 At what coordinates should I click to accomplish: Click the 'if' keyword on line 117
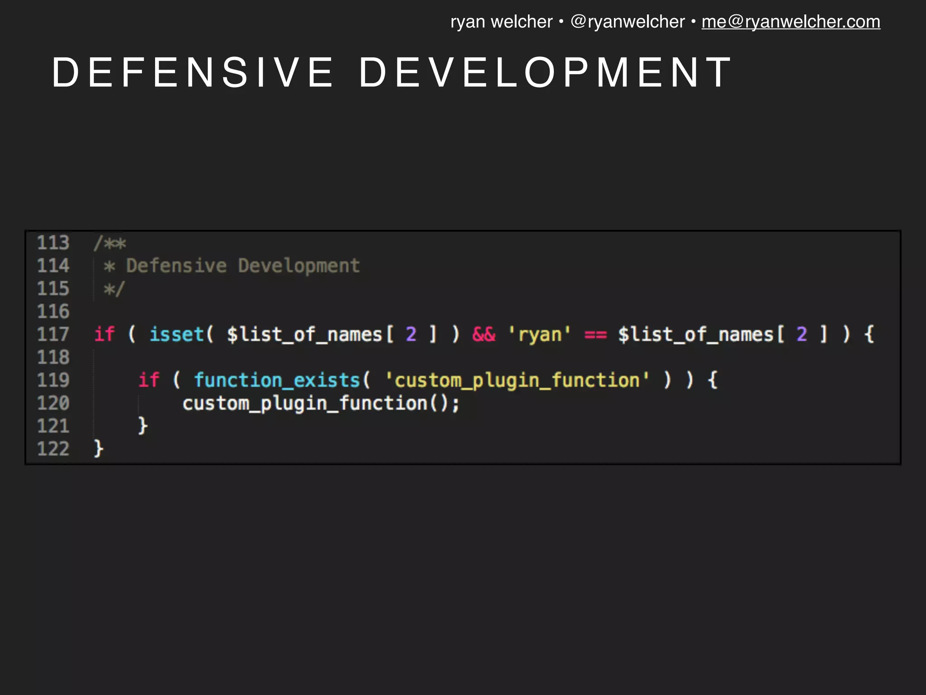coord(104,334)
